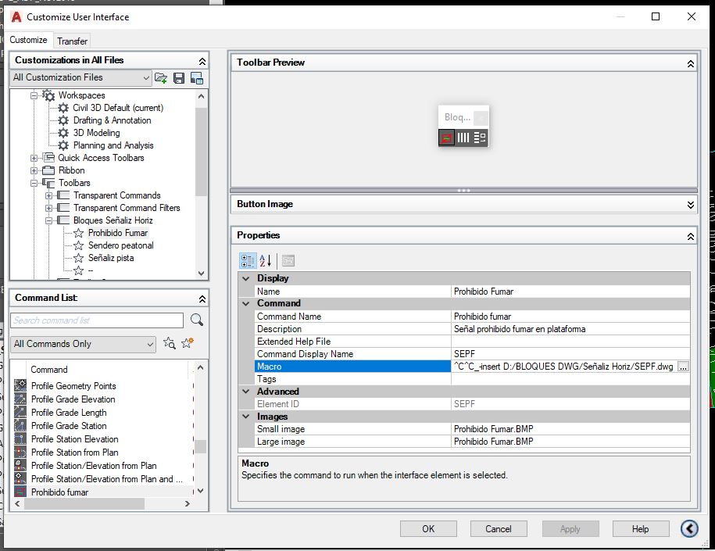This screenshot has width=715, height=551.
Task: Click the Civil 3D Default gear icon
Action: pos(63,108)
